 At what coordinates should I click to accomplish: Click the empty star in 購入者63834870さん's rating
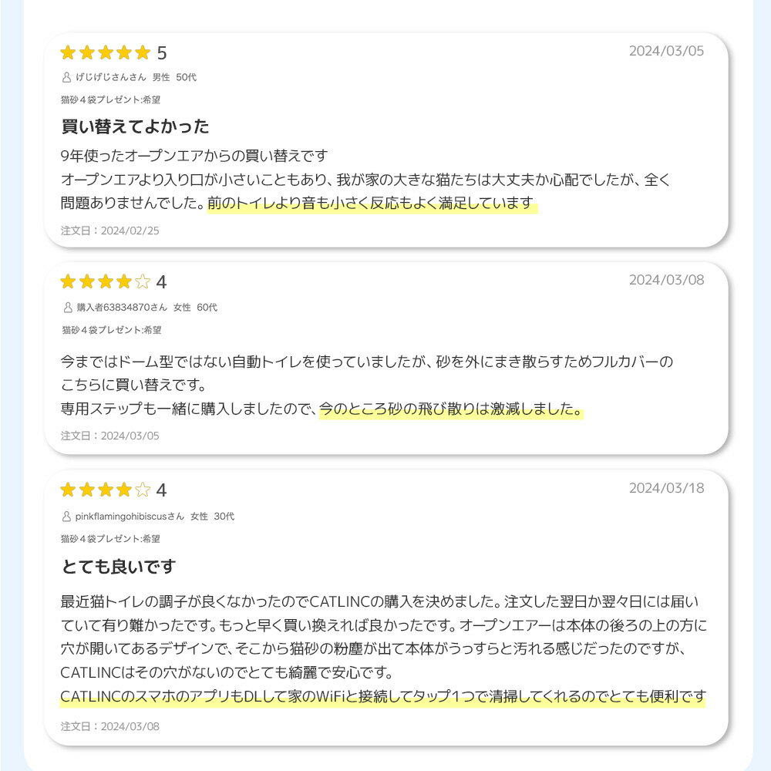(143, 281)
